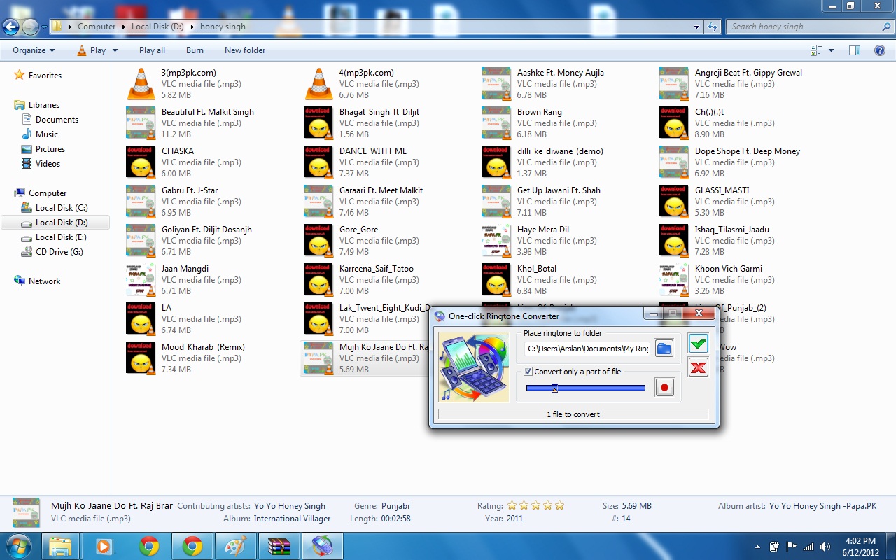Select Libraries in navigation pane
Viewport: 896px width, 560px height.
click(x=44, y=105)
